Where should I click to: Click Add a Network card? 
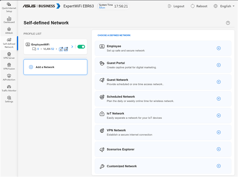point(55,67)
